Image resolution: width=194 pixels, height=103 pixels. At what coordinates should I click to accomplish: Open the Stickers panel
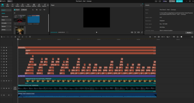coord(18,5)
